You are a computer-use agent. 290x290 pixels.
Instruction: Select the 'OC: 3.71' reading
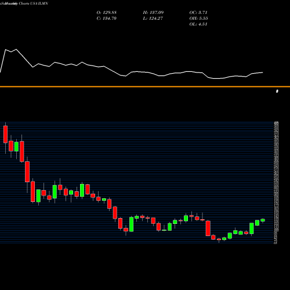pos(198,13)
